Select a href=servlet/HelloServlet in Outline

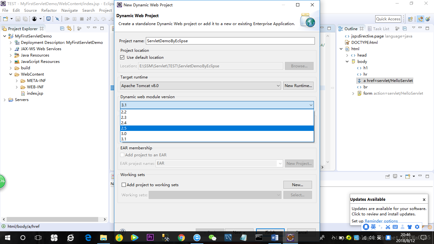click(388, 81)
